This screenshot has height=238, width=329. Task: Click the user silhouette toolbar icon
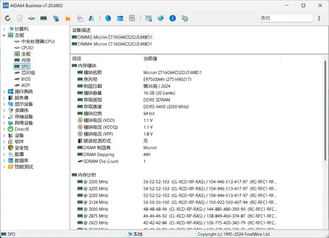91,18
